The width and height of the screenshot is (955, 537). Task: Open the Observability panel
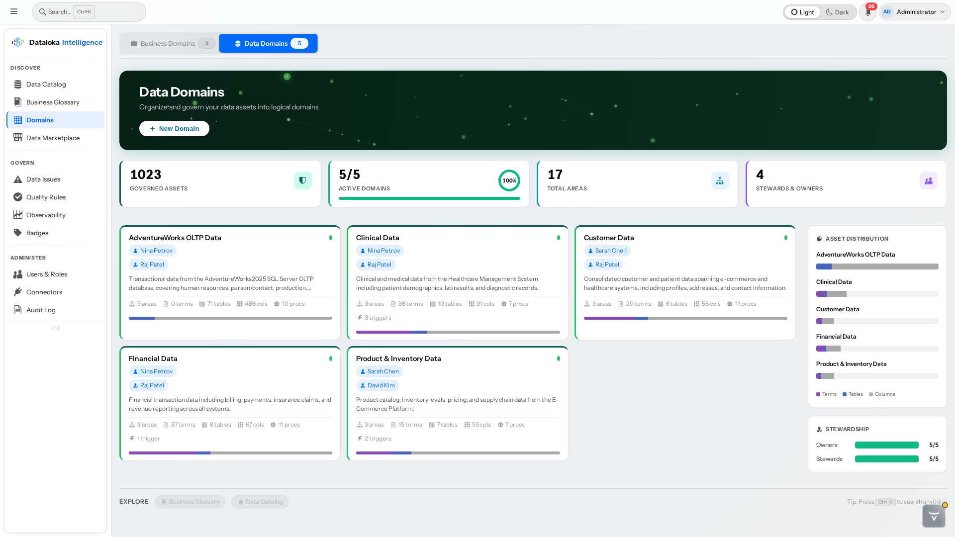coord(46,215)
